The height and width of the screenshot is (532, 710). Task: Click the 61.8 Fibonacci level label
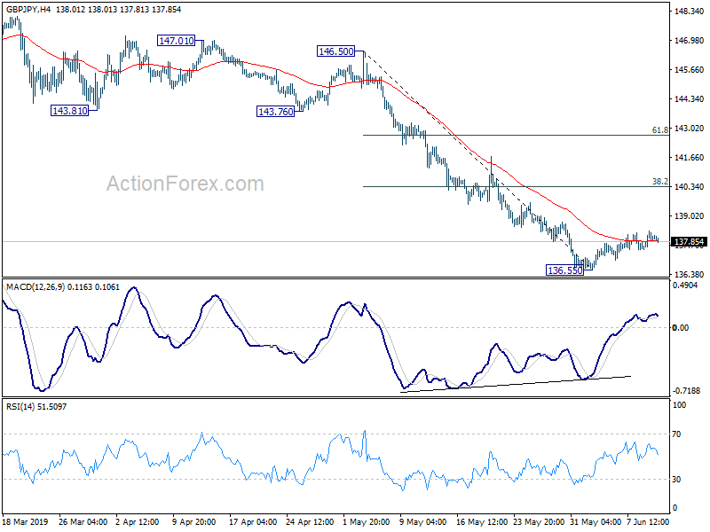coord(659,130)
